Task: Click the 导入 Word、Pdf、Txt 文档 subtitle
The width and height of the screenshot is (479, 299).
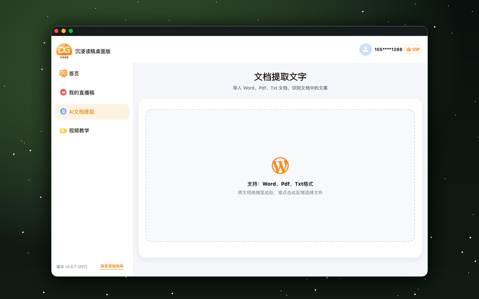Action: click(280, 88)
